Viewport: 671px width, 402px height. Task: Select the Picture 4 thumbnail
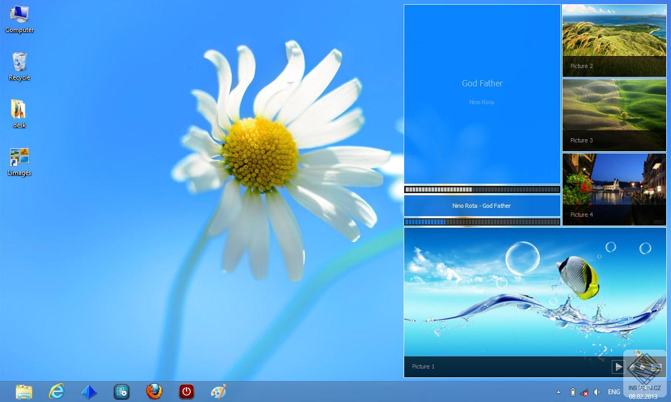click(614, 189)
